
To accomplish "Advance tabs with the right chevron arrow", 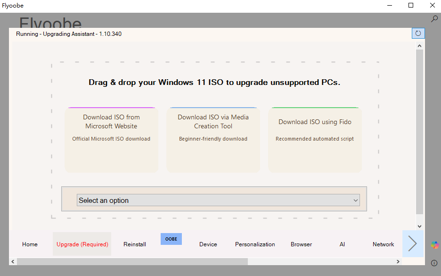I will tap(413, 243).
